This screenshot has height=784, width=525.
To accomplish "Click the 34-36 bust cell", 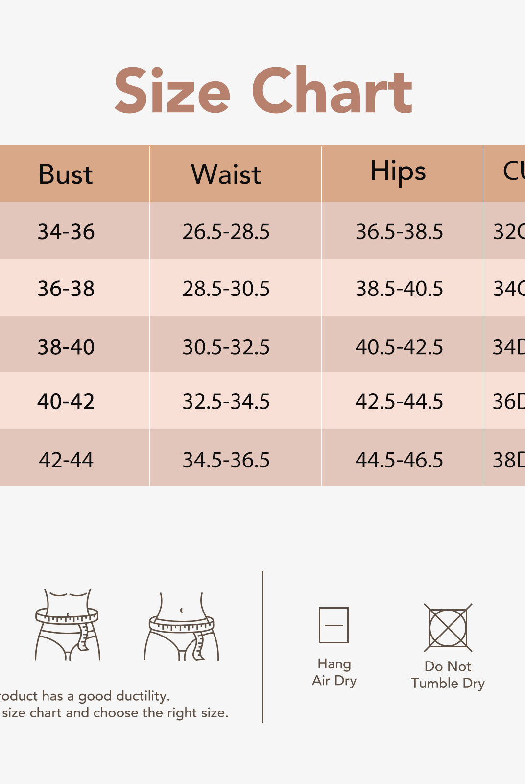I will pyautogui.click(x=66, y=231).
